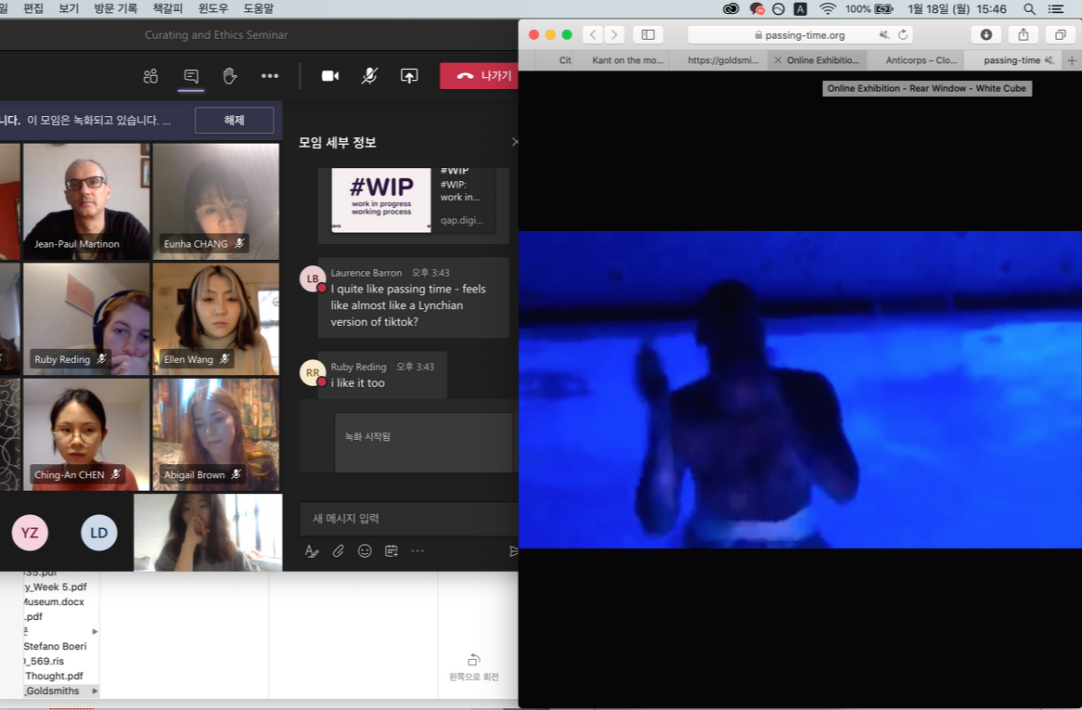Open 보기 menu
Viewport: 1082px width, 710px height.
tap(69, 9)
